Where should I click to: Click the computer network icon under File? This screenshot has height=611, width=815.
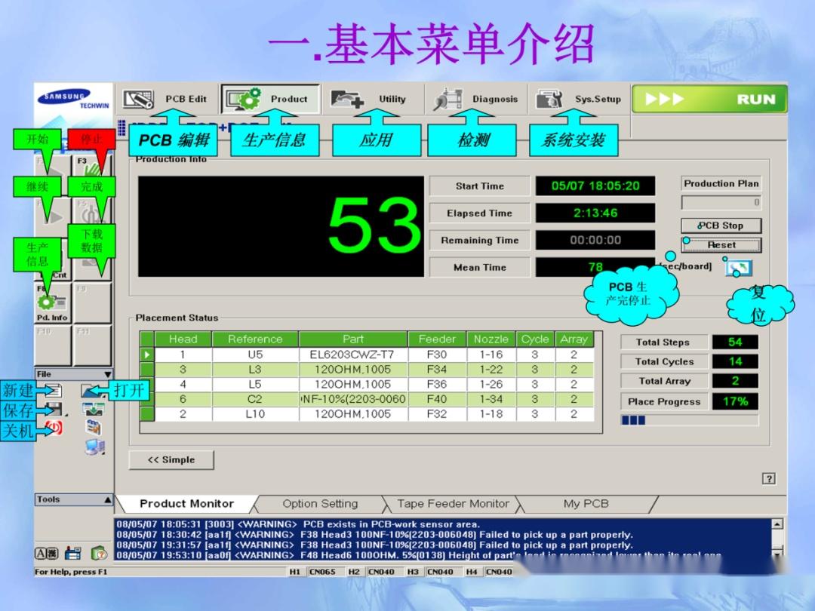pyautogui.click(x=94, y=447)
